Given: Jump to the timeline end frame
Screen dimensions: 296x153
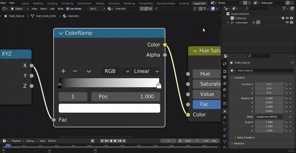Looking at the screenshot, I should coord(124,141).
